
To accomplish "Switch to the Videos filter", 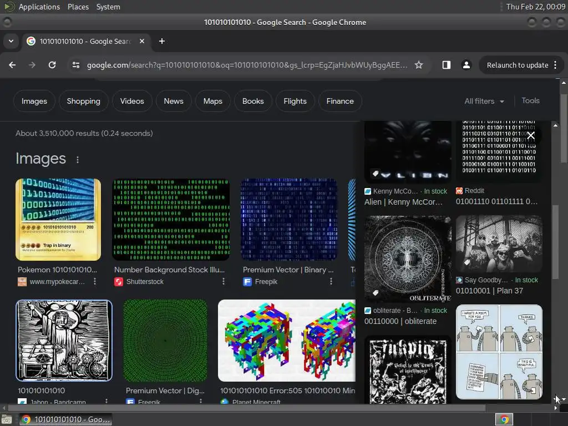I will 132,101.
